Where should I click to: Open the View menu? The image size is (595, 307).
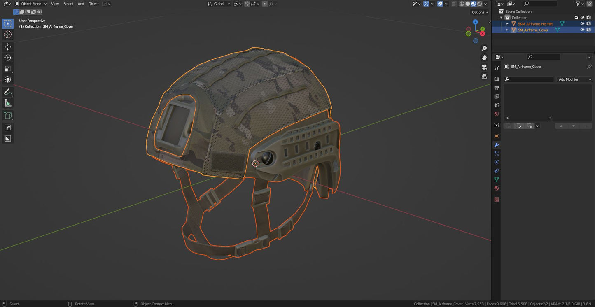click(55, 4)
